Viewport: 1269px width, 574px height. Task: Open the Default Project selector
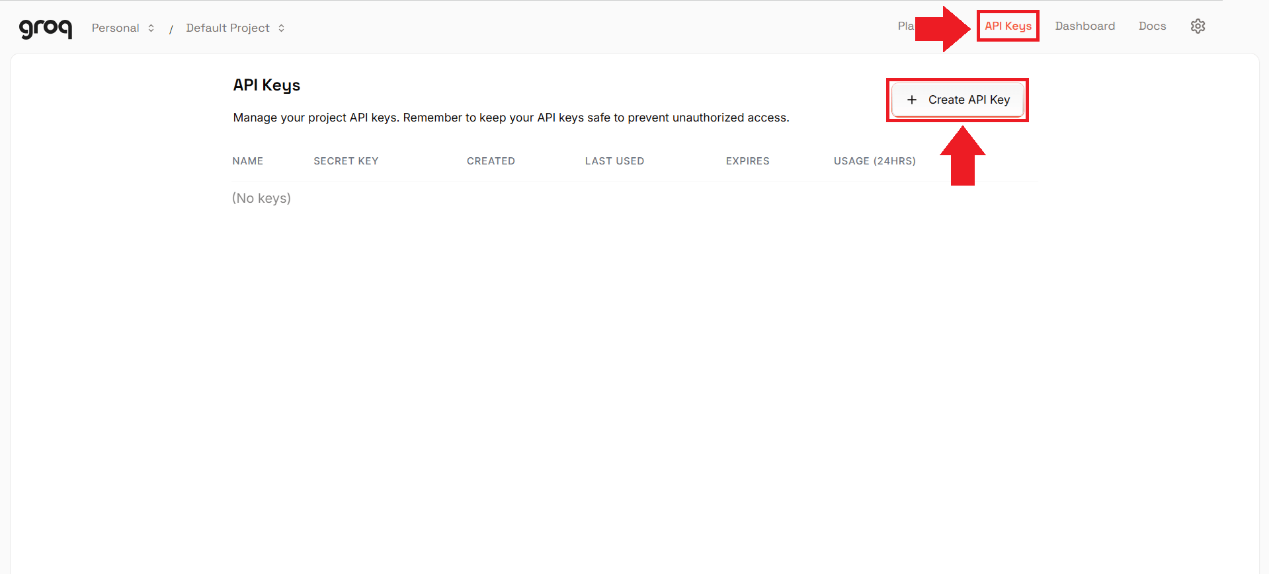[x=235, y=28]
